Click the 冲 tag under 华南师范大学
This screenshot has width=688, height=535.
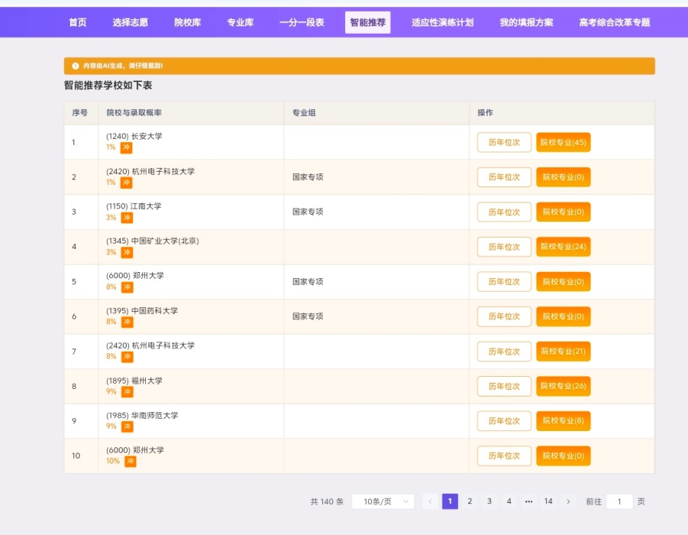point(127,426)
